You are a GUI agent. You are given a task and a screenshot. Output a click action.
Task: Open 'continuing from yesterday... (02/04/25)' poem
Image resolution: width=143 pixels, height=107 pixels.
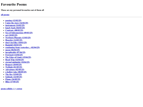[23, 48]
